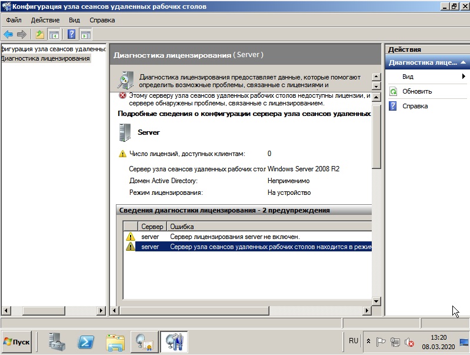
Task: Click the Action Center flag tray icon
Action: click(x=381, y=342)
